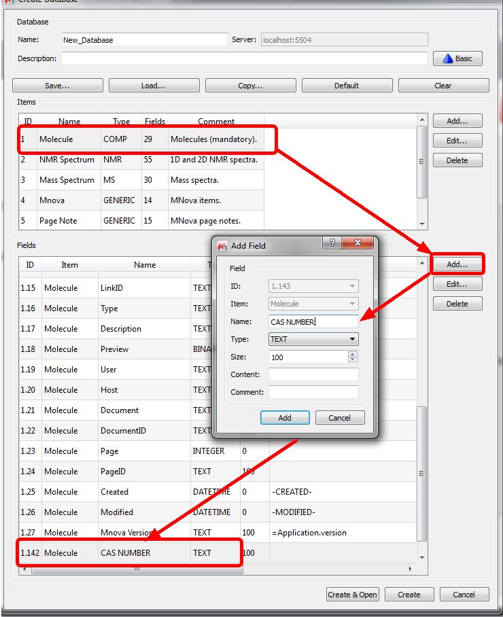
Task: Select the PageID field row
Action: pos(218,472)
